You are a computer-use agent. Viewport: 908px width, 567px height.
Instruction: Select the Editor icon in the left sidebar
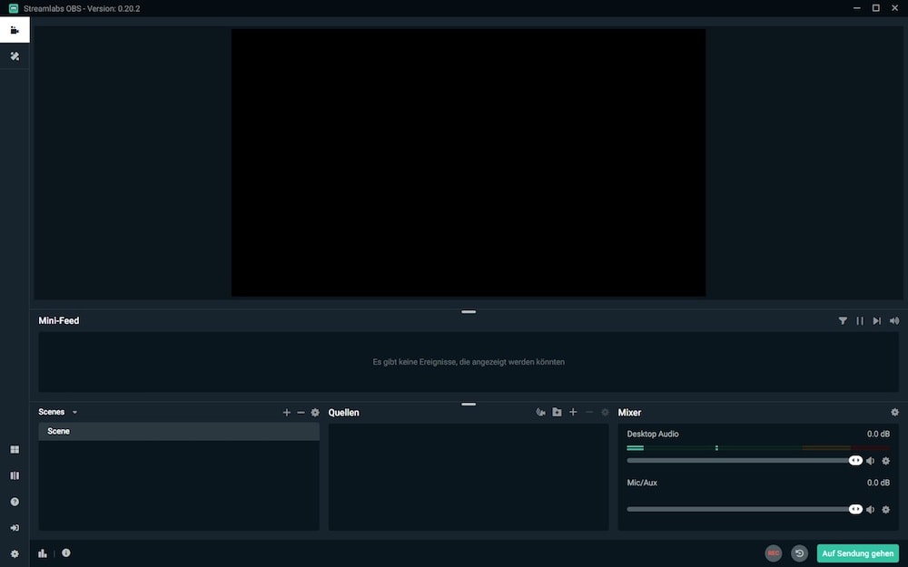tap(14, 29)
